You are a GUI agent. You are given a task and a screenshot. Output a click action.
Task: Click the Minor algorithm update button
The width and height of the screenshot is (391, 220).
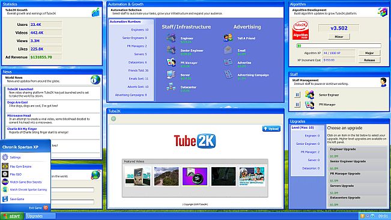pyautogui.click(x=339, y=37)
